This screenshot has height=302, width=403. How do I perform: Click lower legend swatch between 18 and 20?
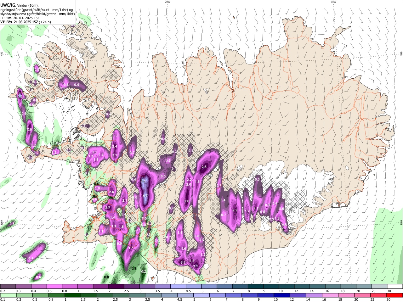[346, 295]
